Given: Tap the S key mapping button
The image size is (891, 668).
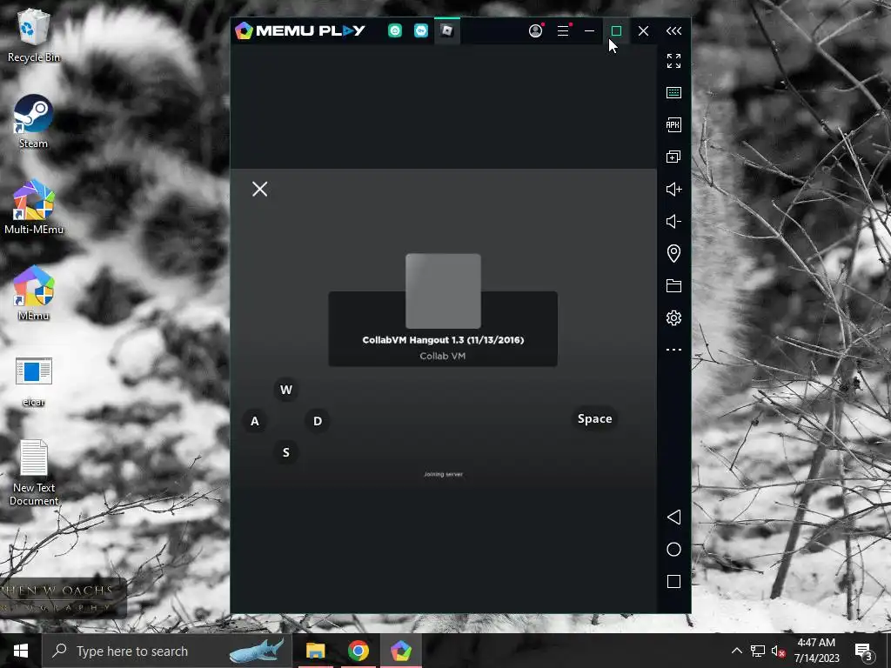Looking at the screenshot, I should point(285,452).
